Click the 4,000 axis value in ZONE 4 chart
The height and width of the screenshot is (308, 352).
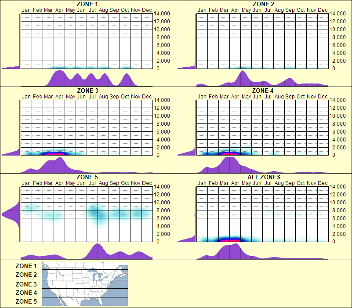(x=339, y=140)
